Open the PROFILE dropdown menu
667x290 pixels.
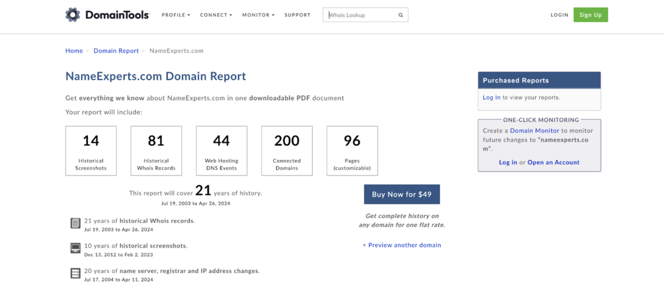176,15
